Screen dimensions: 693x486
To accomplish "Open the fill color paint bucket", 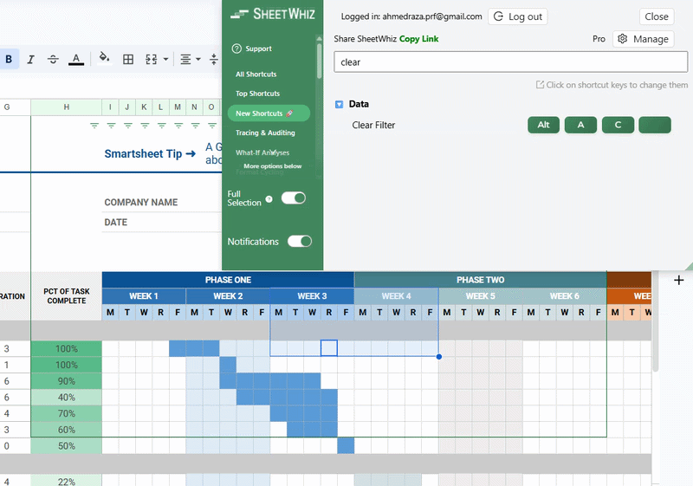I will tap(104, 58).
